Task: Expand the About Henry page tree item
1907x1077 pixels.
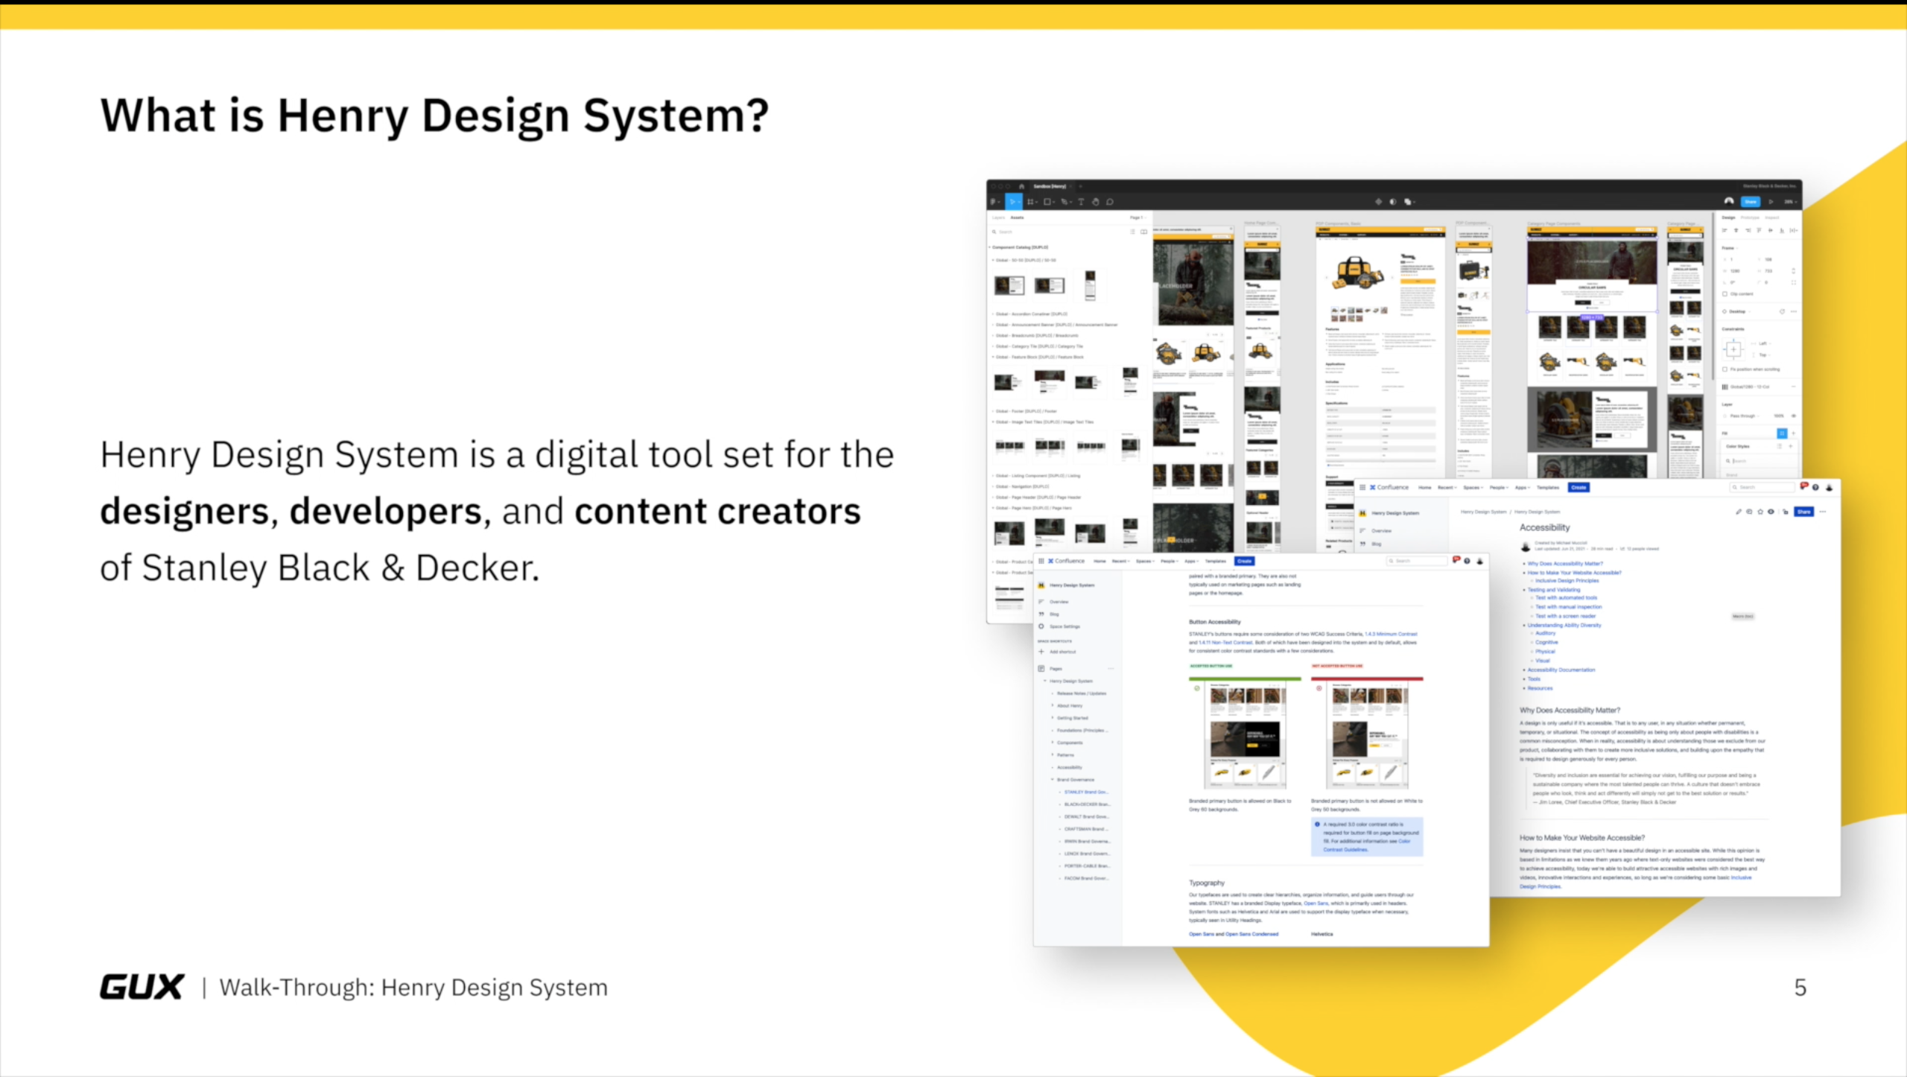Action: click(1053, 705)
